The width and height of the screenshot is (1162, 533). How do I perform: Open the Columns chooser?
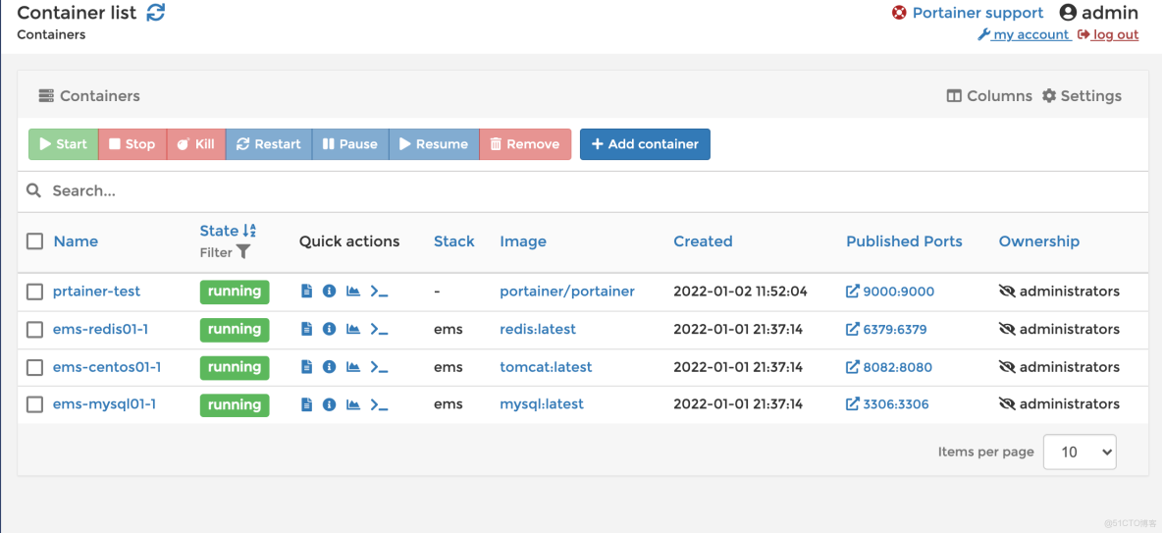point(989,95)
